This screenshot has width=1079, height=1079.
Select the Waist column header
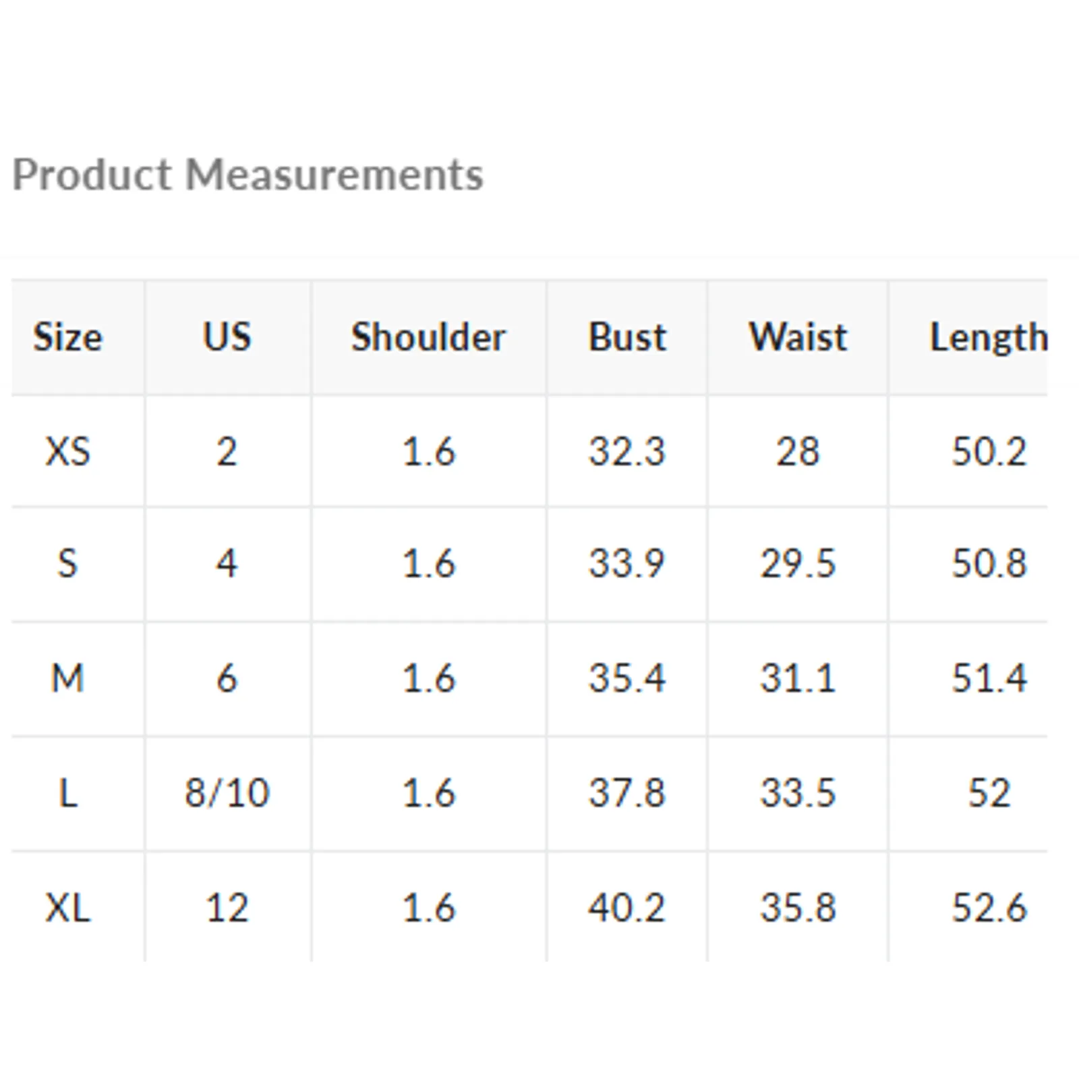798,337
